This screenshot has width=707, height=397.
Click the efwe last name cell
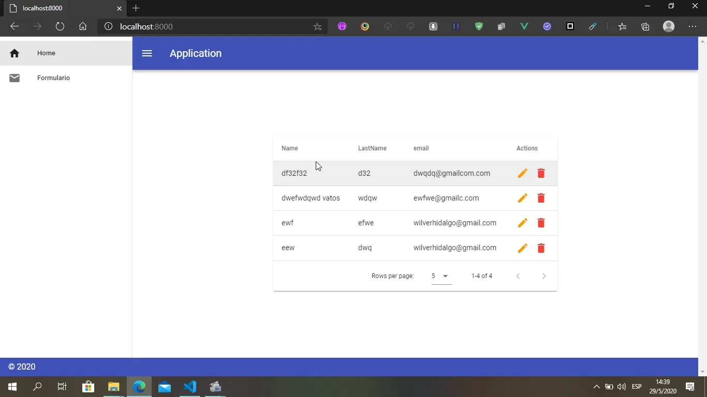(x=366, y=223)
